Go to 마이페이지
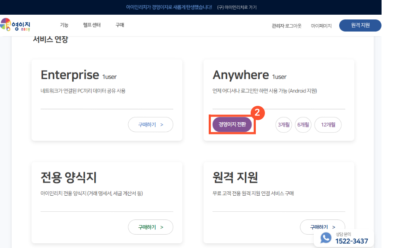 (321, 26)
